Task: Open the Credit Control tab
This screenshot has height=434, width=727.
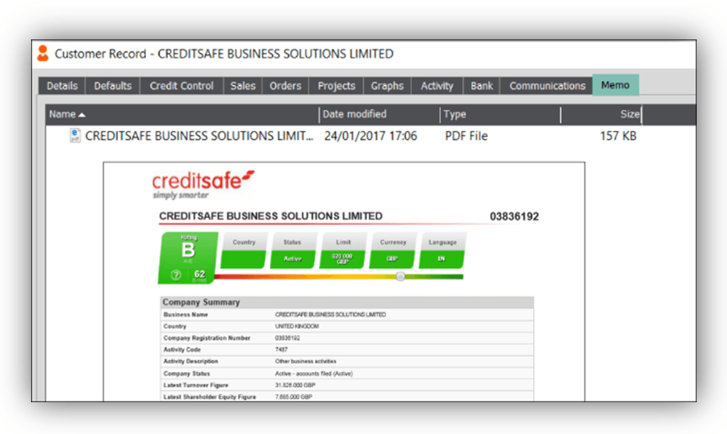Action: pos(181,86)
